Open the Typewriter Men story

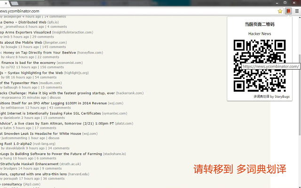(19, 83)
